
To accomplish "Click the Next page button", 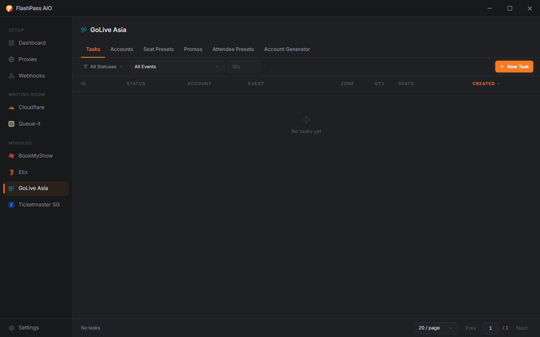I will pos(522,328).
